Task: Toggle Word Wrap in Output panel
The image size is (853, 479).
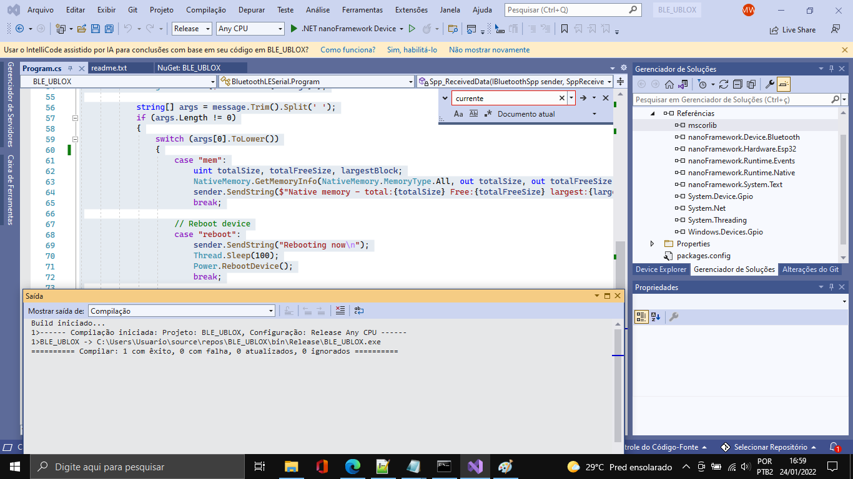Action: (x=358, y=311)
